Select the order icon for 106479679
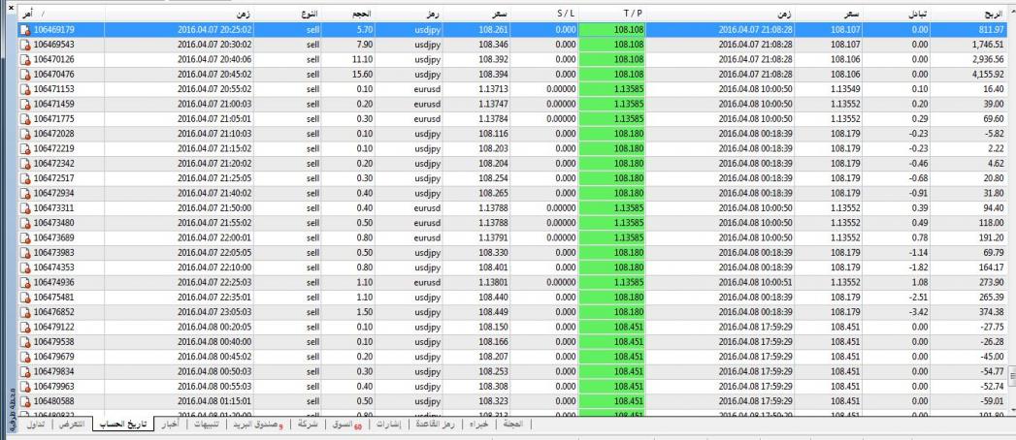 coord(25,358)
